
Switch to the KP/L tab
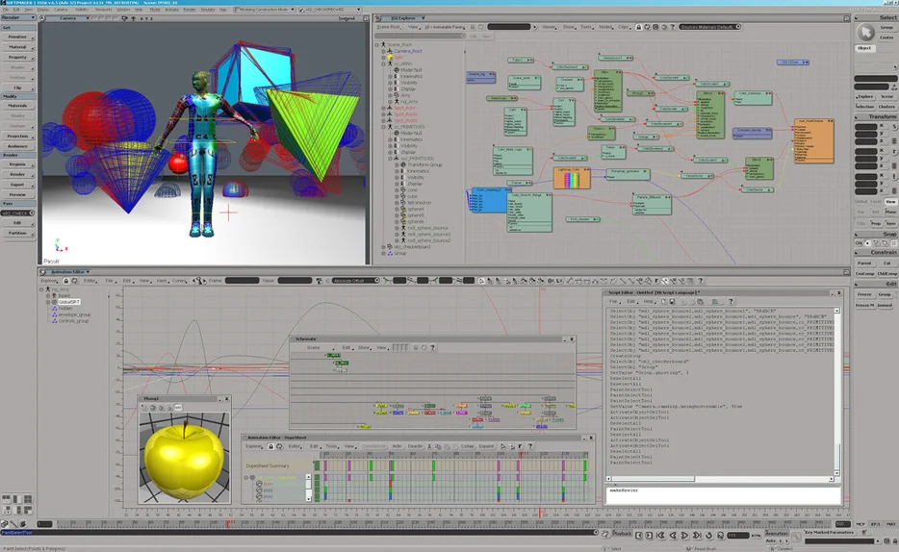point(876,524)
